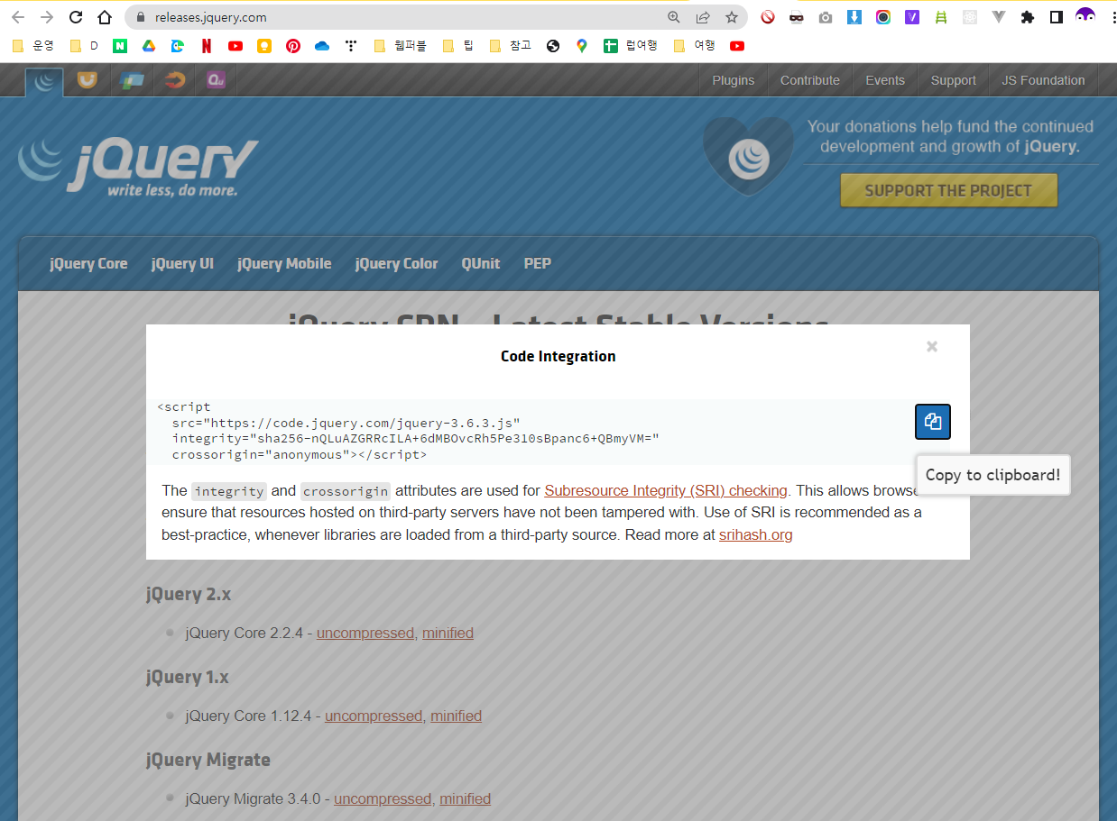Open the 팁 bookmark folder
This screenshot has width=1117, height=821.
pyautogui.click(x=458, y=46)
